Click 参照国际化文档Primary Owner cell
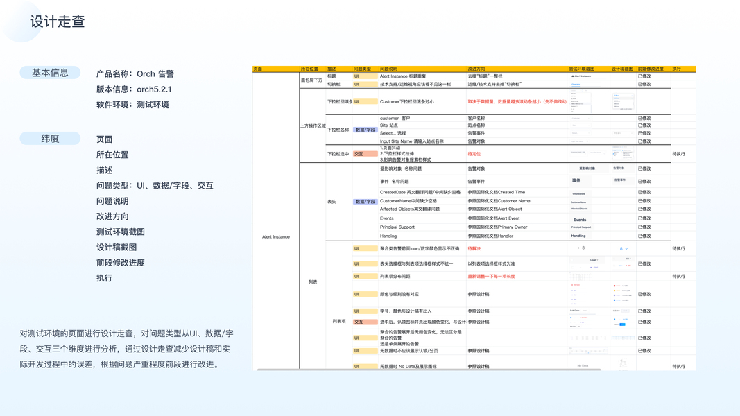Image resolution: width=740 pixels, height=416 pixels. point(497,227)
